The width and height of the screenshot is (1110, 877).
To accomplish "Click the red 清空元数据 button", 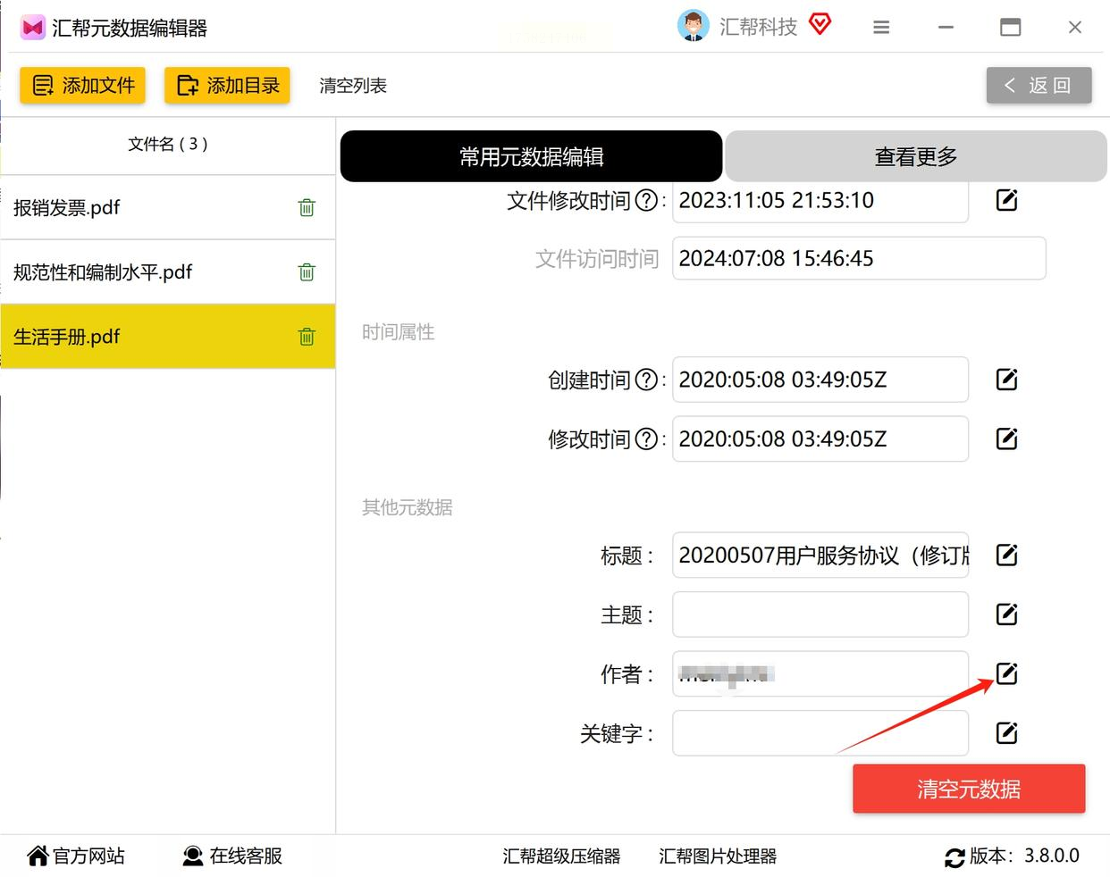I will 969,789.
